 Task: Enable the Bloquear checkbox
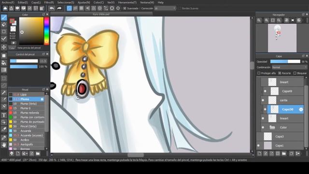click(295, 73)
